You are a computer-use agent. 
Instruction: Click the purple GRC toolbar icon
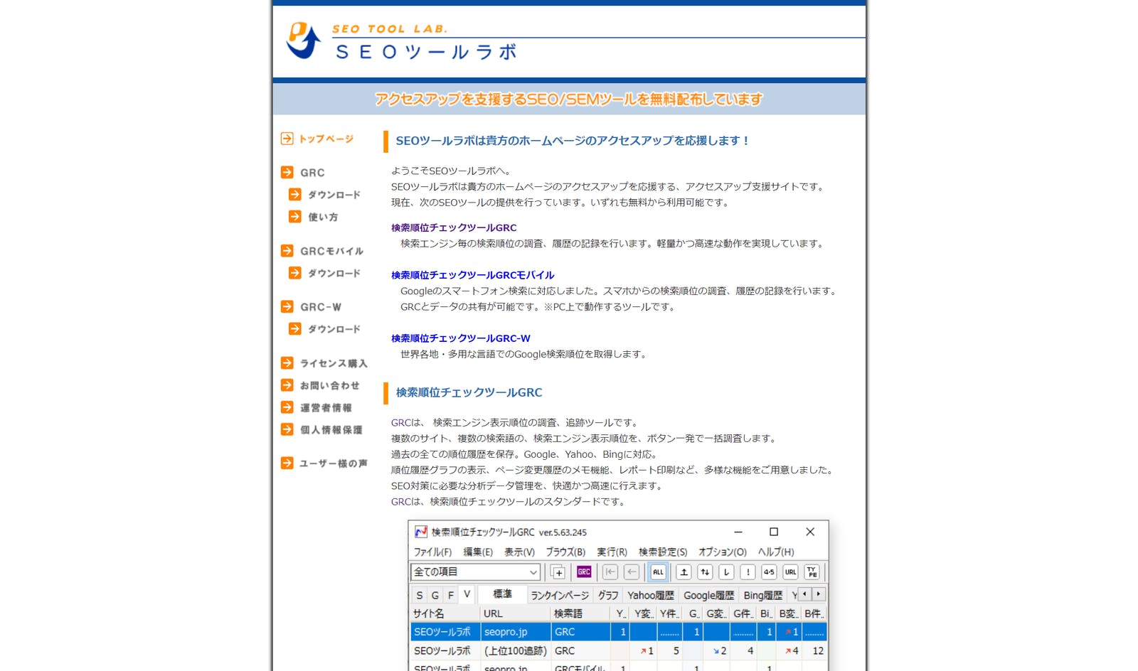coord(584,572)
